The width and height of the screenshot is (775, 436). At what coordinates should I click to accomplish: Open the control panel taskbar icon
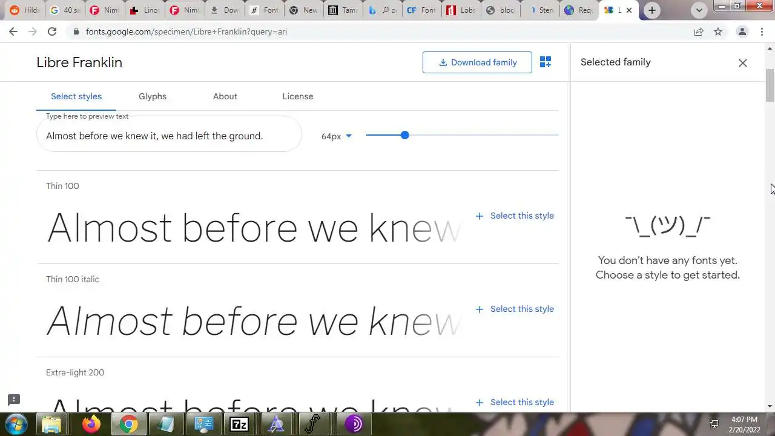(203, 424)
